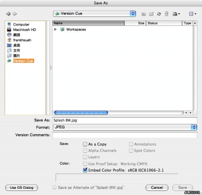Click the Version Cue sidebar icon
The image size is (202, 195).
[9, 61]
